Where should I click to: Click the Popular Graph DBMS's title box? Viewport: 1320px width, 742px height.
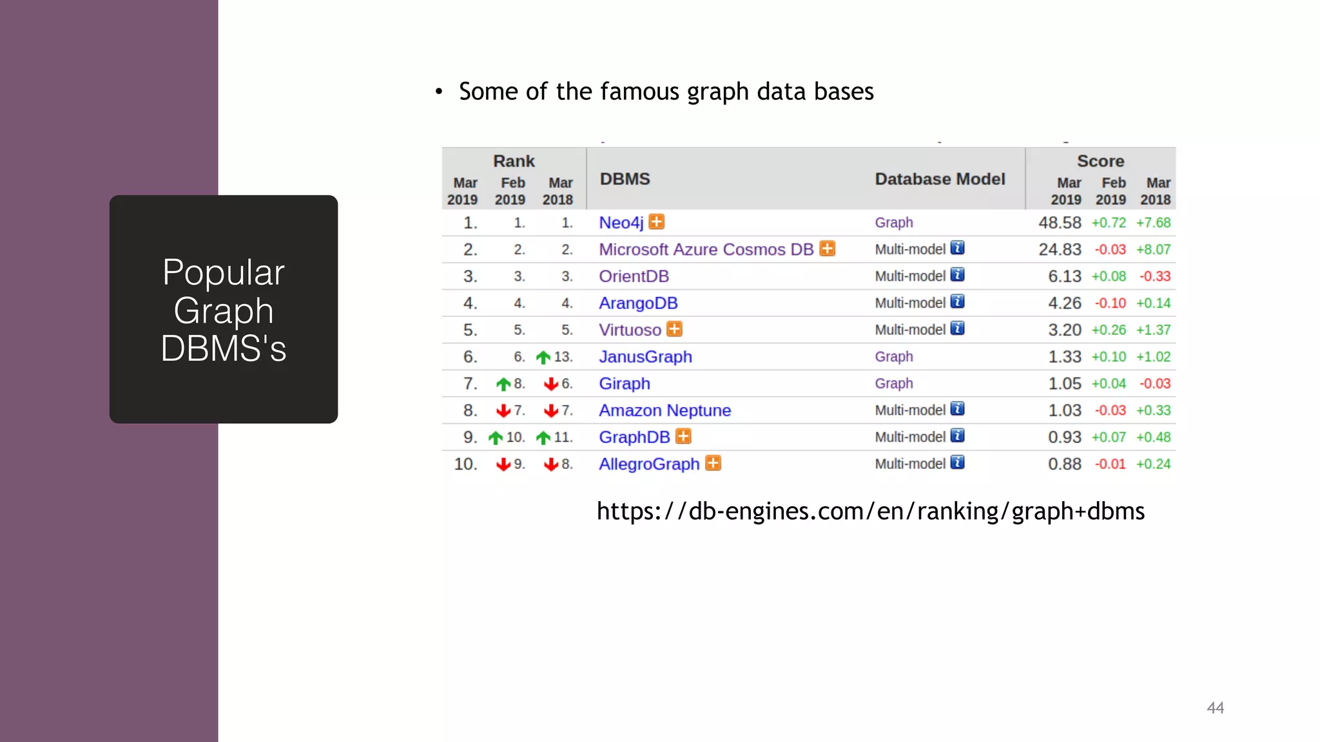click(x=224, y=310)
